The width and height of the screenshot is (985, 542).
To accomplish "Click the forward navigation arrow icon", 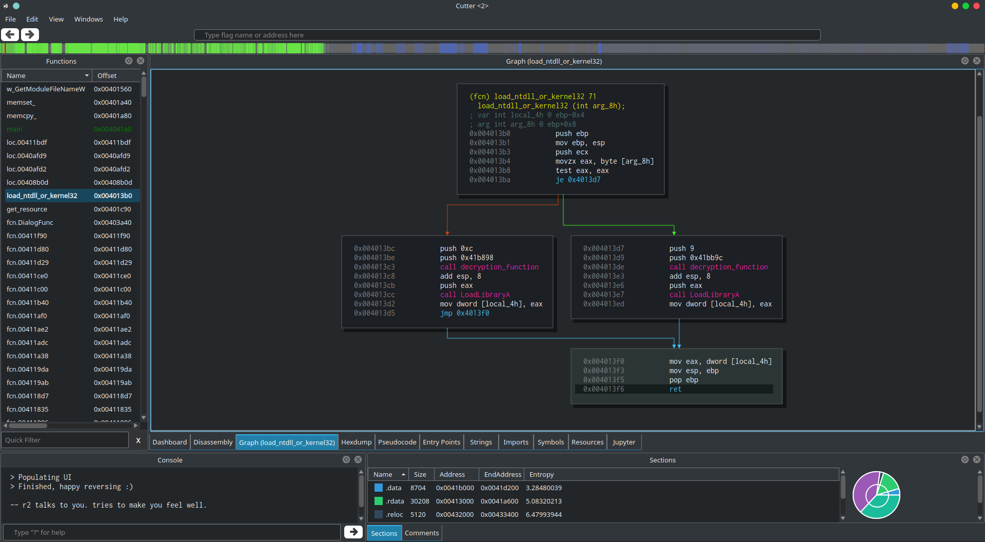I will pos(30,34).
